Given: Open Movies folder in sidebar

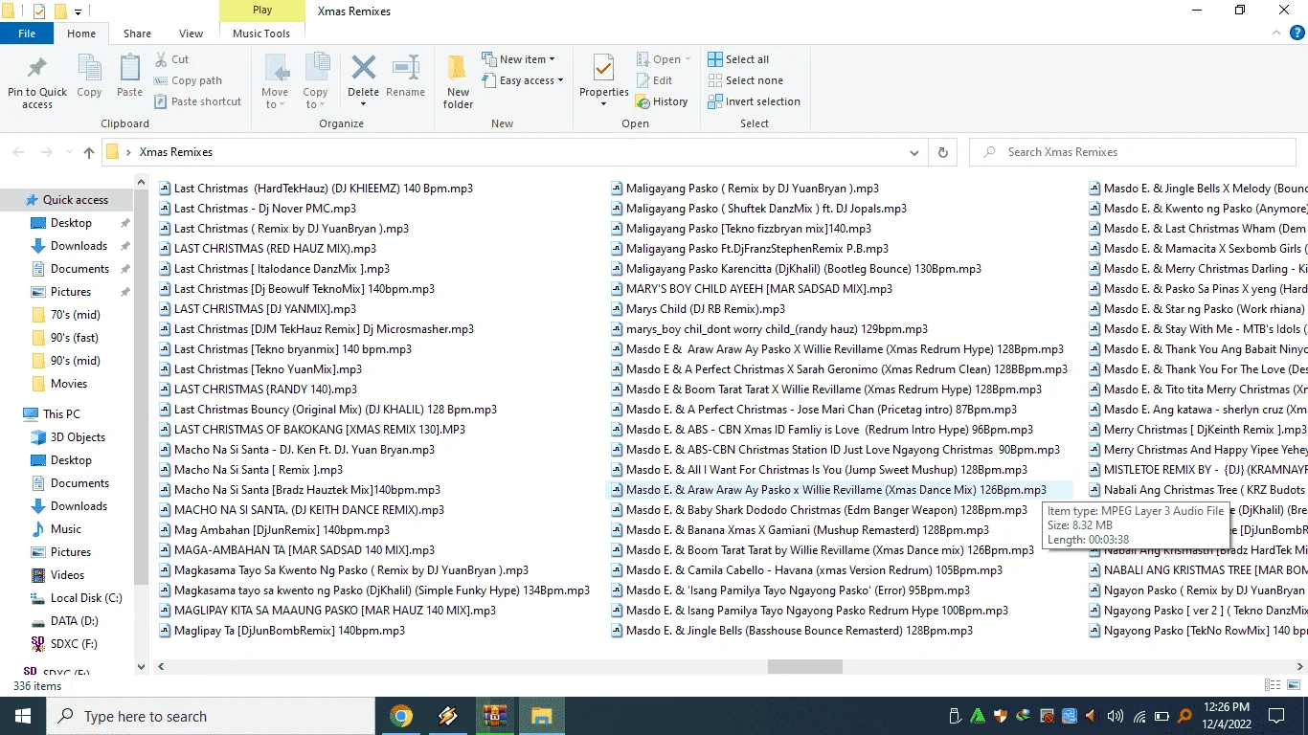Looking at the screenshot, I should click(67, 384).
